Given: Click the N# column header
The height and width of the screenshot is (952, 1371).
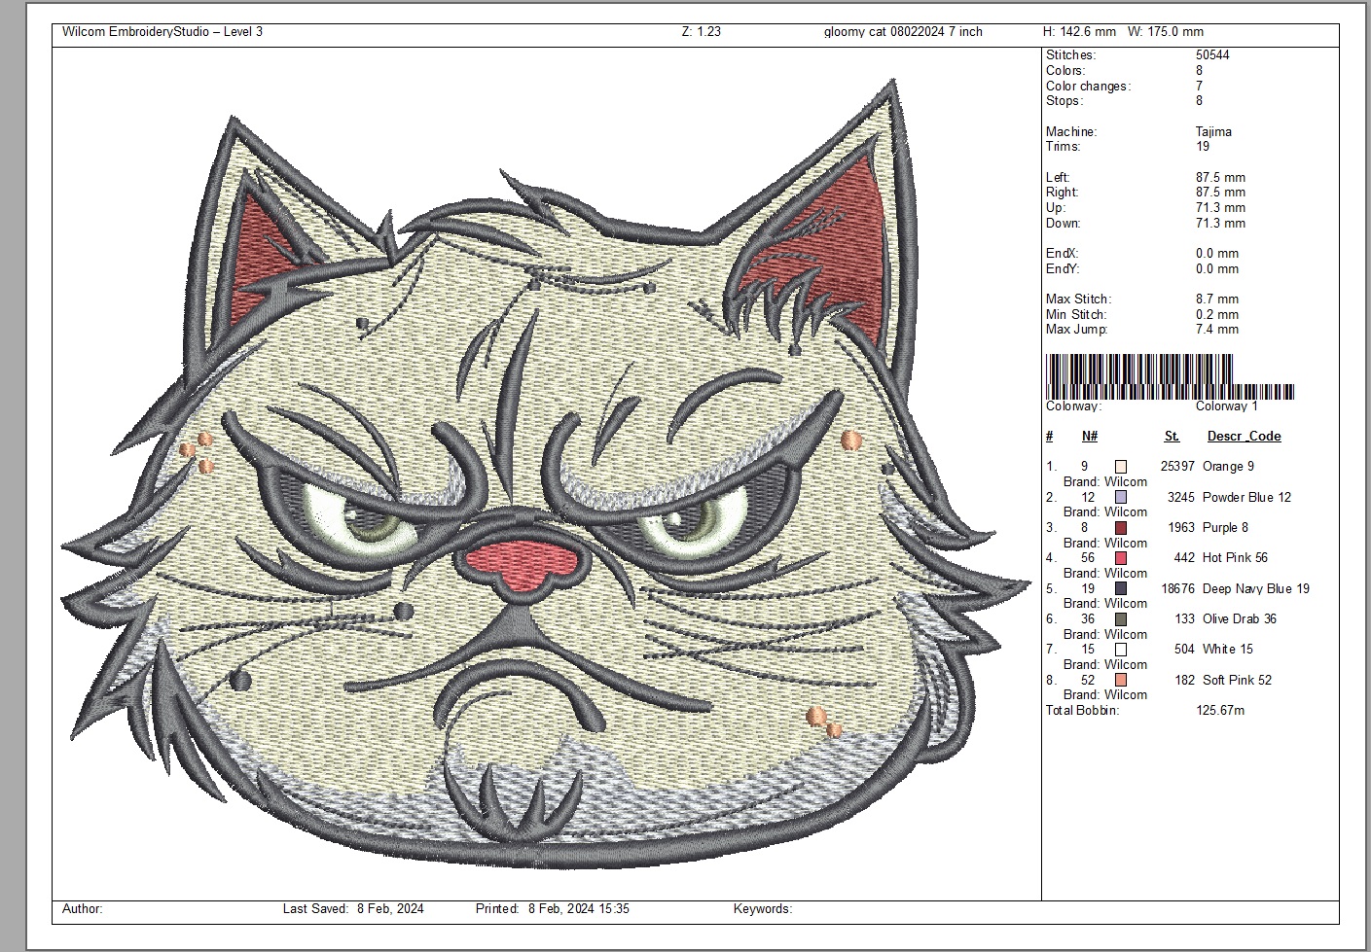Looking at the screenshot, I should [x=1090, y=437].
